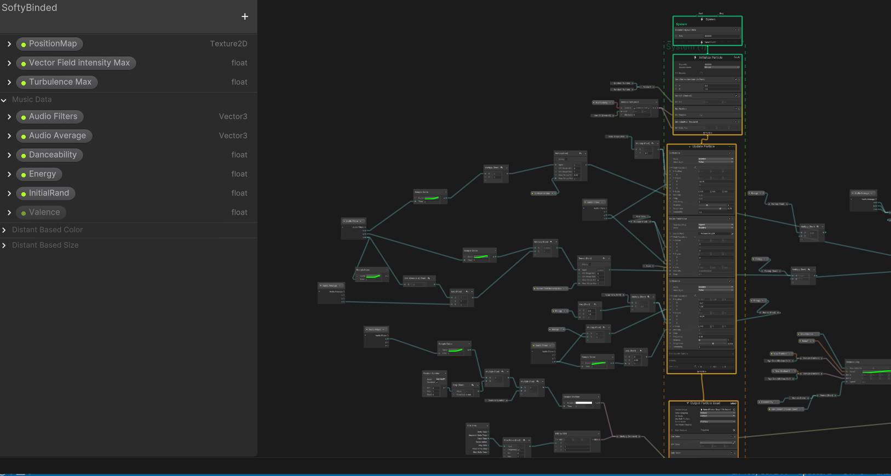Click the plus button to add a blackboard property
This screenshot has height=476, width=891.
tap(245, 16)
